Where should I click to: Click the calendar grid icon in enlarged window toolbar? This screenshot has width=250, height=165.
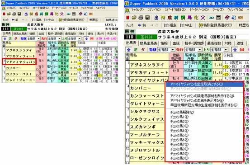click(218, 18)
